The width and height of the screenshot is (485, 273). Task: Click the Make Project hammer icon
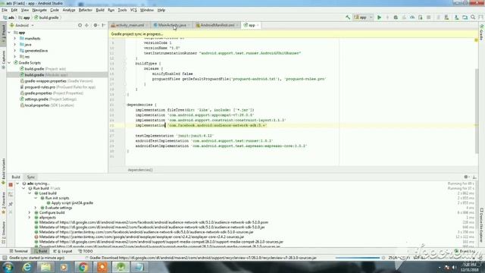(348, 17)
